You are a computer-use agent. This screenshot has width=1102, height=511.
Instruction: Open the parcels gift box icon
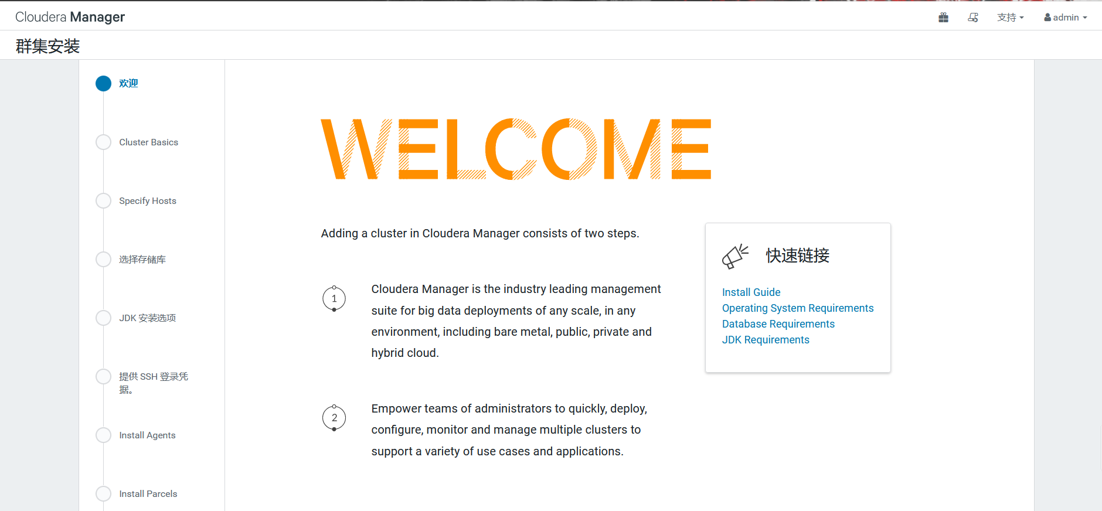point(943,18)
